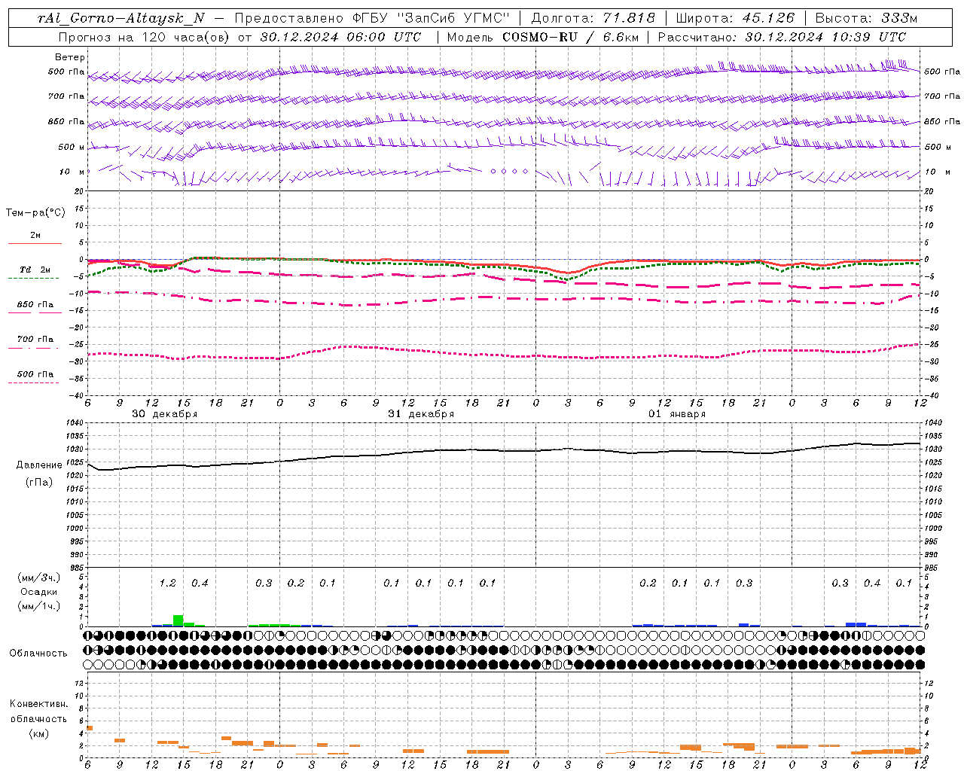Image resolution: width=964 pixels, height=771 pixels.
Task: Click the provider text ФГБУ "ЗапСиб УГМС"
Action: [x=432, y=18]
